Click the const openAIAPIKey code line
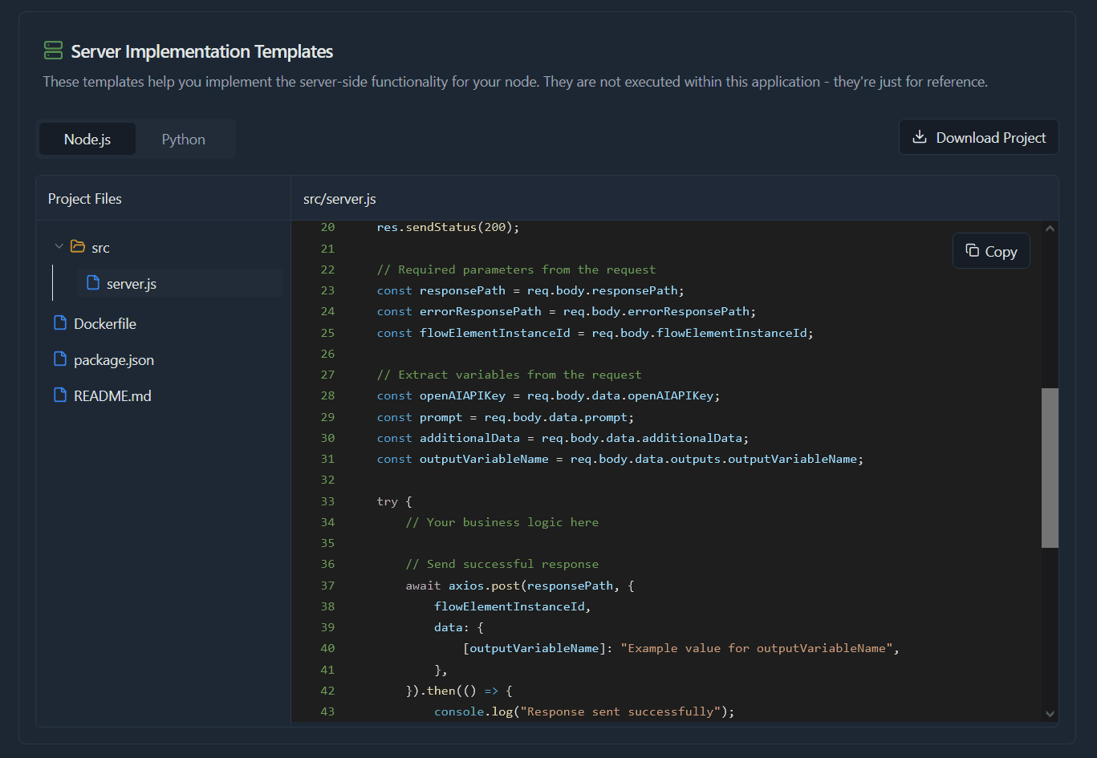This screenshot has width=1097, height=758. point(549,395)
